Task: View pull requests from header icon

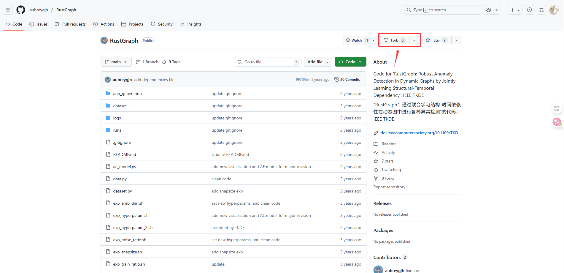Action: tap(541, 10)
